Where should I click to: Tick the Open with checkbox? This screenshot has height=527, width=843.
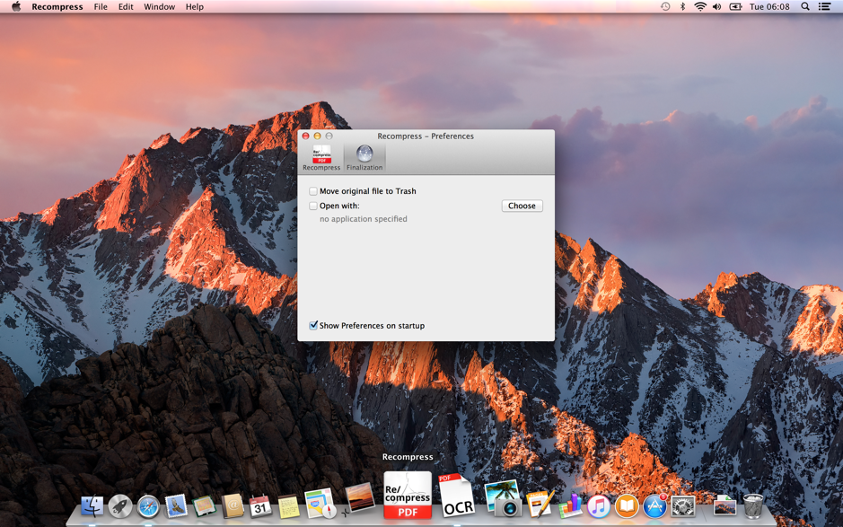click(x=313, y=206)
